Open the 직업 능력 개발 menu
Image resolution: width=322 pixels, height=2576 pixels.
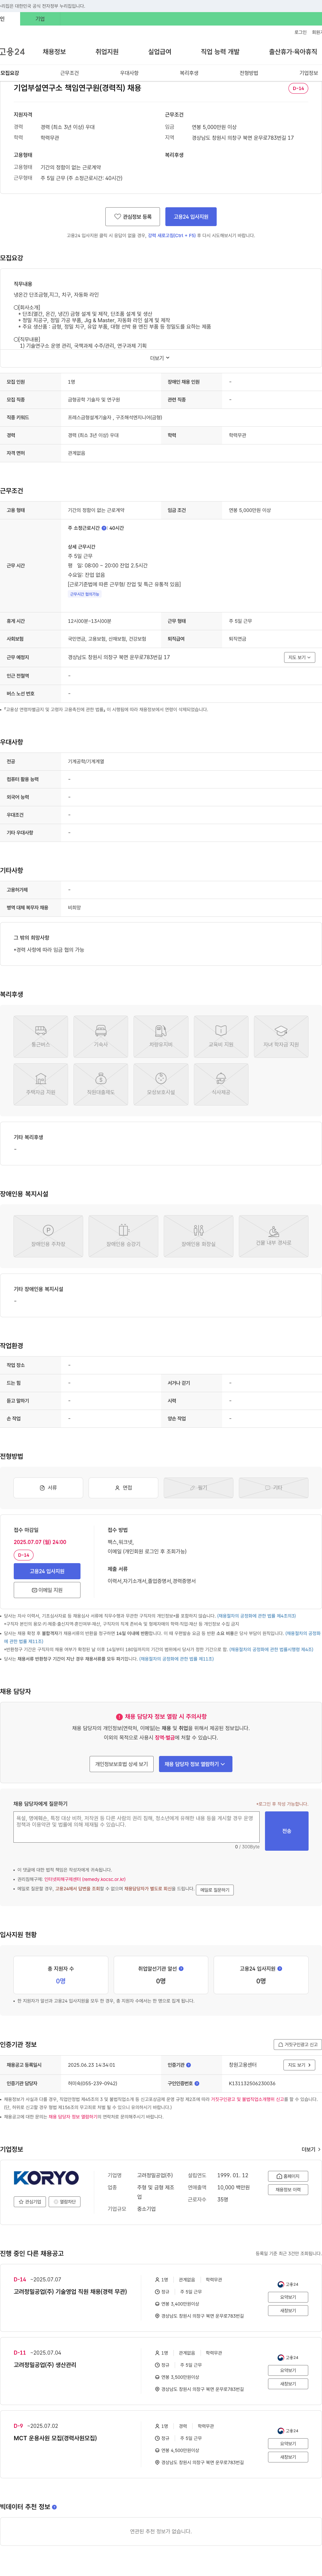click(x=220, y=52)
